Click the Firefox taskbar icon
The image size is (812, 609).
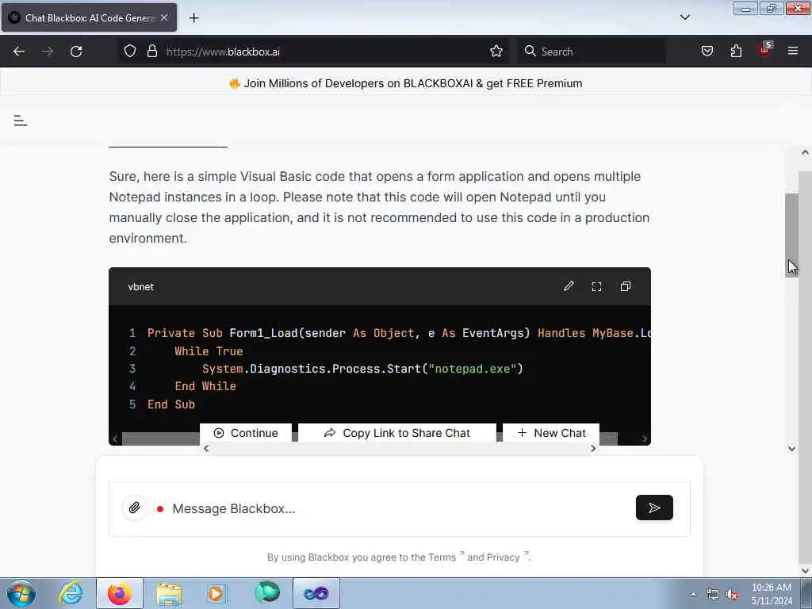click(x=119, y=593)
